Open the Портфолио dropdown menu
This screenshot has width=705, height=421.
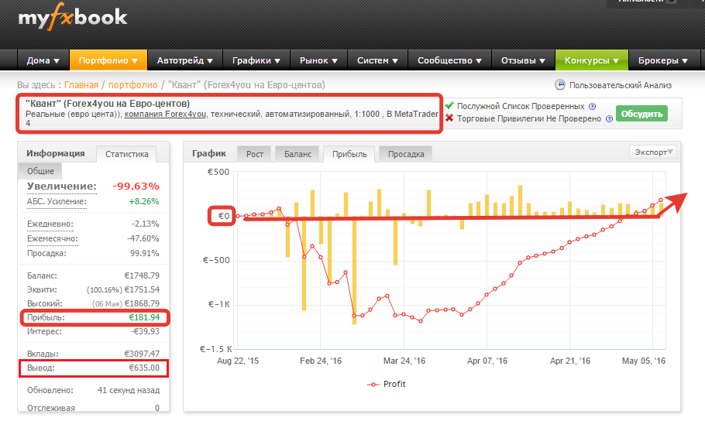pyautogui.click(x=108, y=60)
